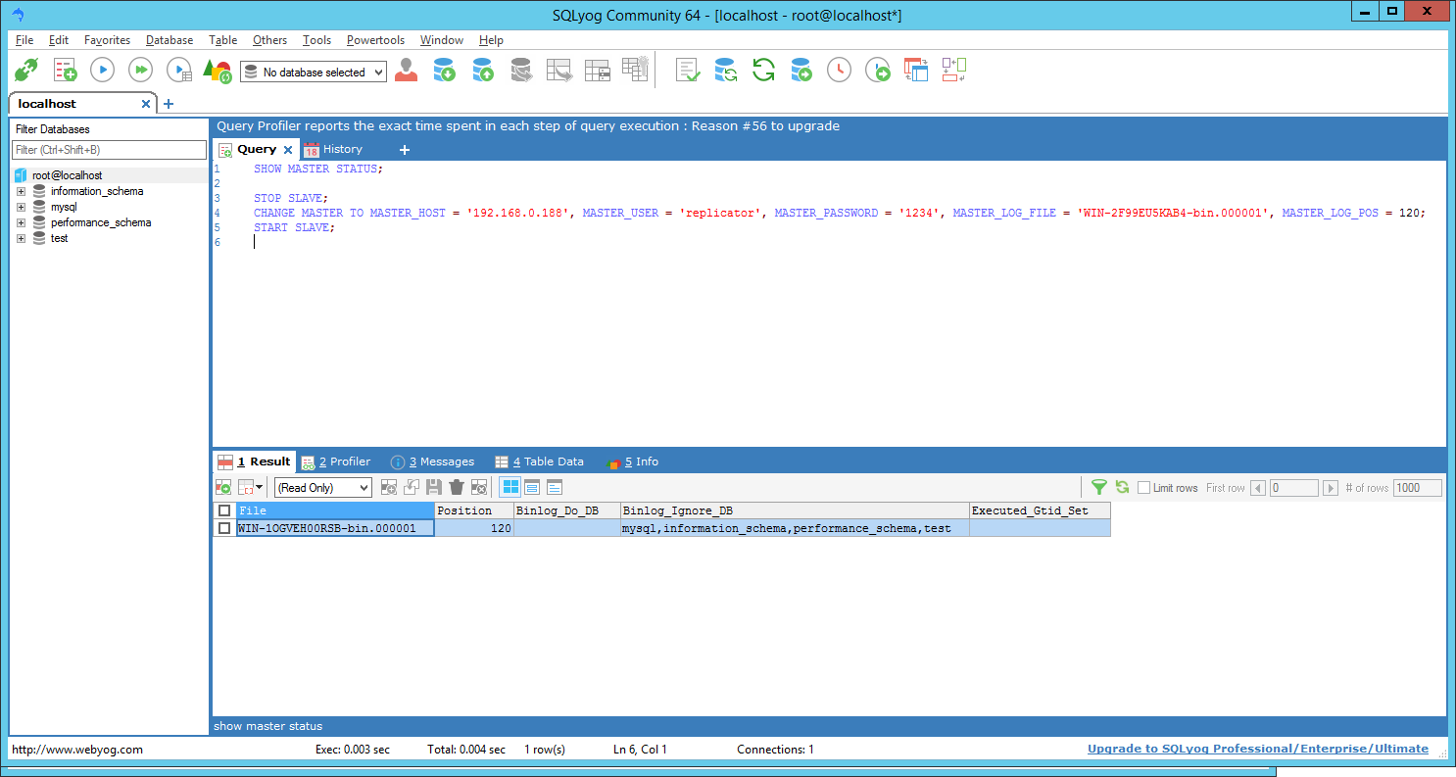Expand the mysql database node

coord(21,207)
